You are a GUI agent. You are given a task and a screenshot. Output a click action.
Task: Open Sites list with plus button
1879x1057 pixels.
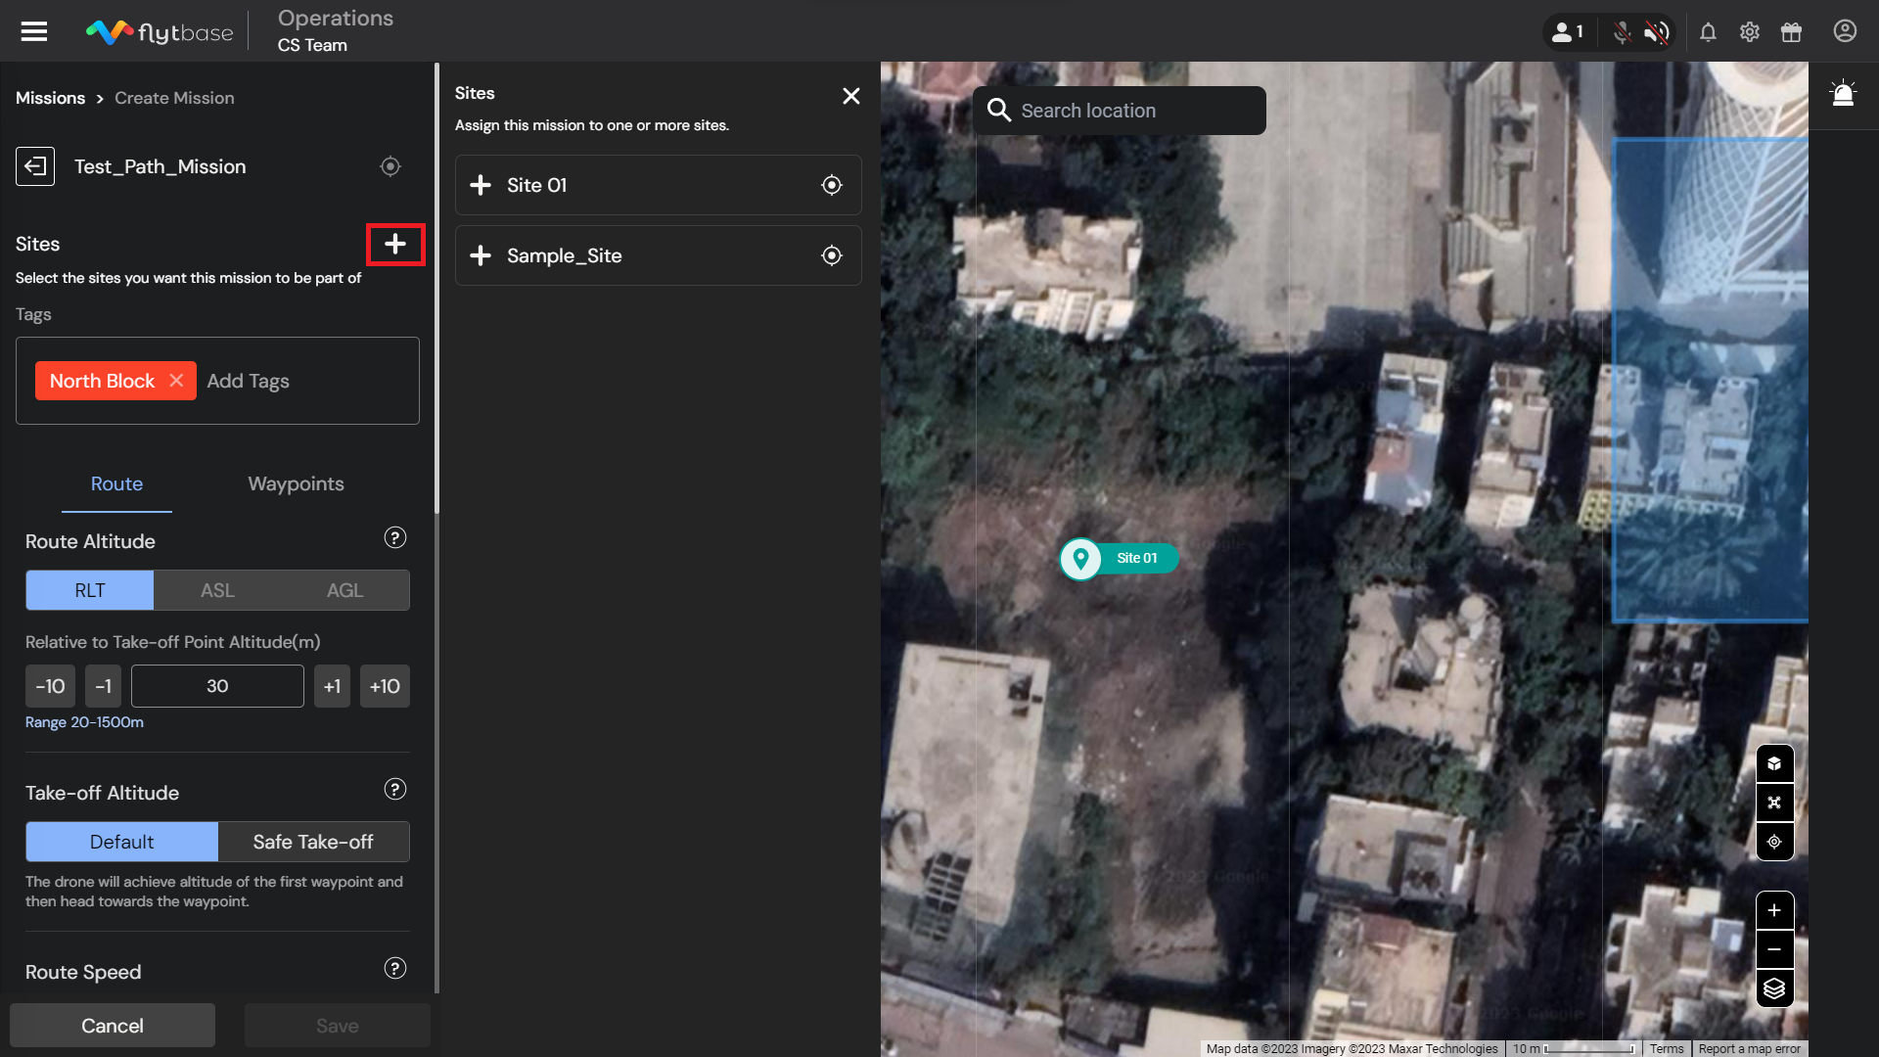395,244
